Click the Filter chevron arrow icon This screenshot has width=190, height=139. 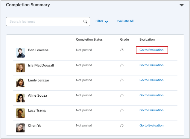(x=107, y=21)
